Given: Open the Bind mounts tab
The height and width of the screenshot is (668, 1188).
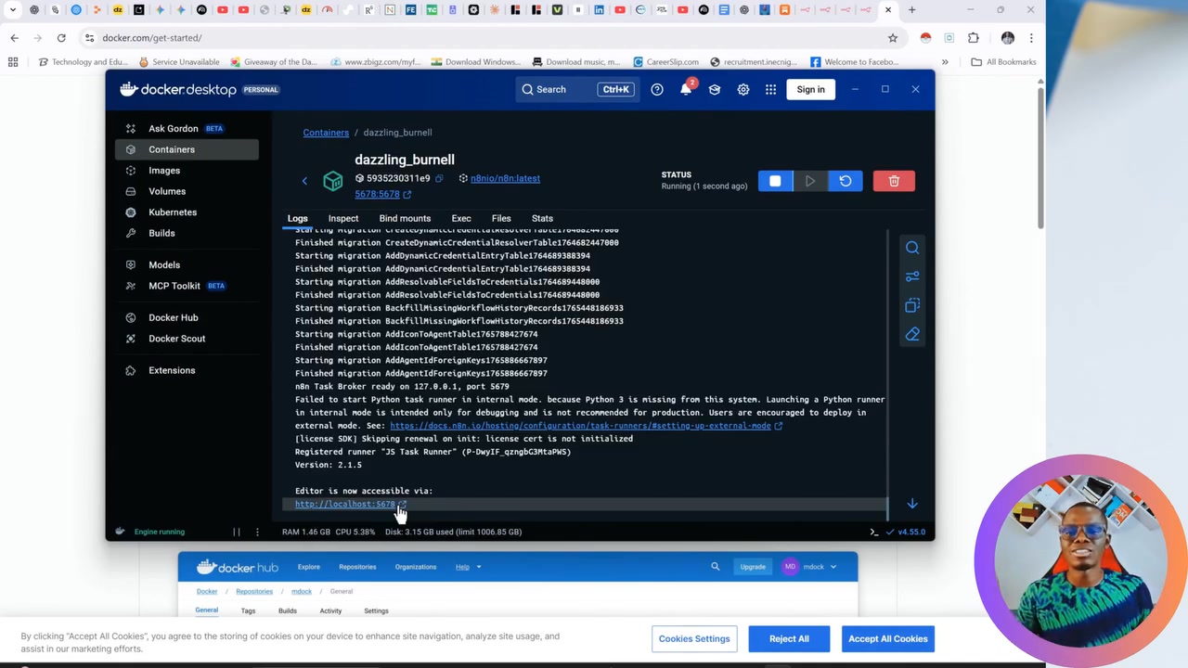Looking at the screenshot, I should click(405, 218).
